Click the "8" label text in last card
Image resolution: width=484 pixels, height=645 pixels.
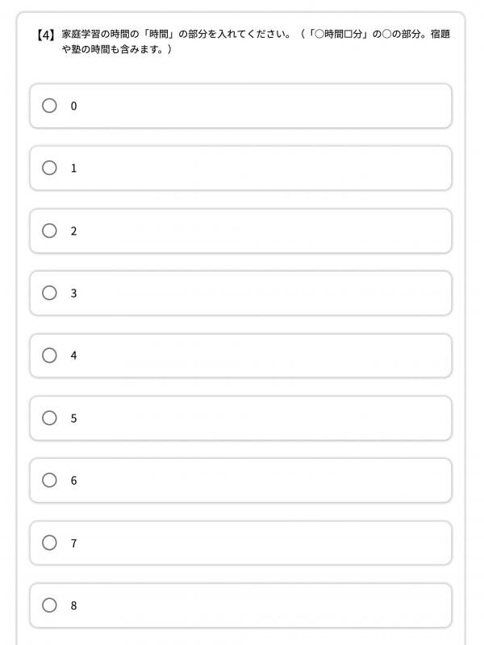(73, 605)
